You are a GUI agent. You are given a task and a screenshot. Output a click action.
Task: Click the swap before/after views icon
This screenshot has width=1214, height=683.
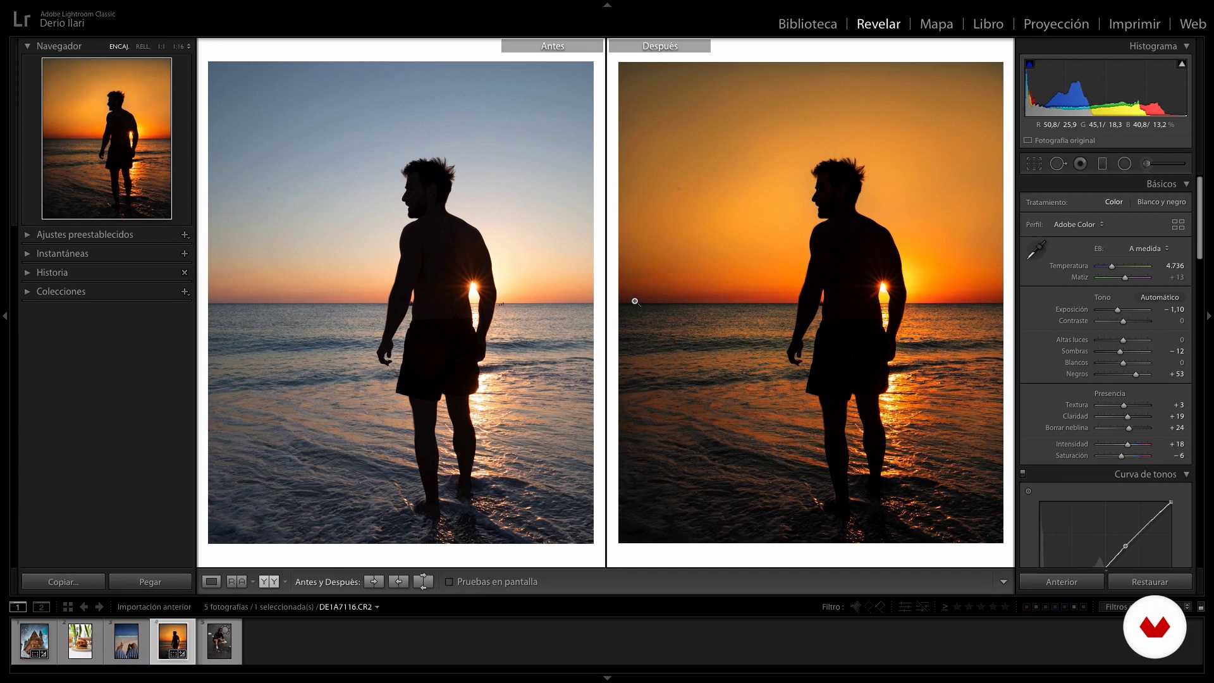[x=424, y=581]
